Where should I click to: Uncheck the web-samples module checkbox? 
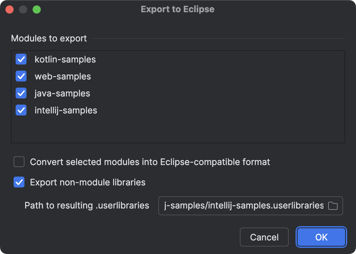click(x=21, y=76)
